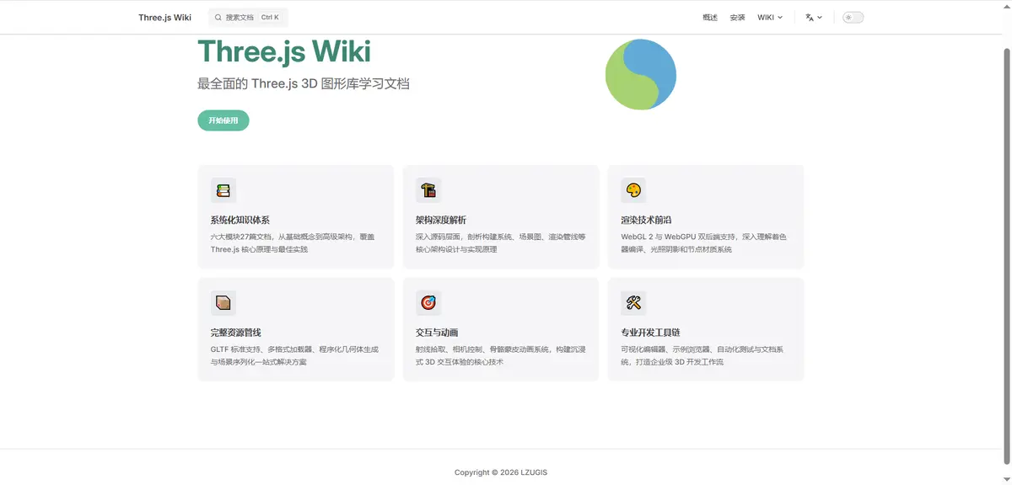Click the books icon on 系统化知识体系 card
The image size is (1012, 485).
[x=223, y=190]
